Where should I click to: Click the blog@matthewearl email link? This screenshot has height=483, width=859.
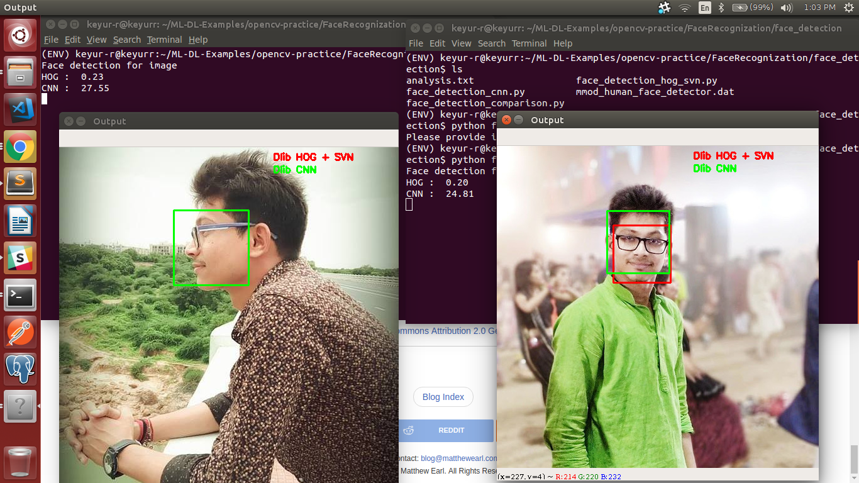[459, 458]
